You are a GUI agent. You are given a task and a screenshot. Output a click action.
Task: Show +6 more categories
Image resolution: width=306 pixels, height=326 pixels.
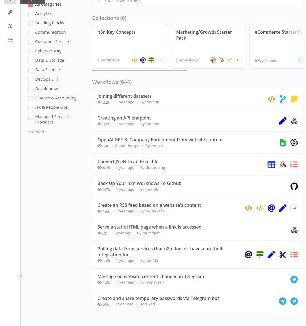coord(36,131)
